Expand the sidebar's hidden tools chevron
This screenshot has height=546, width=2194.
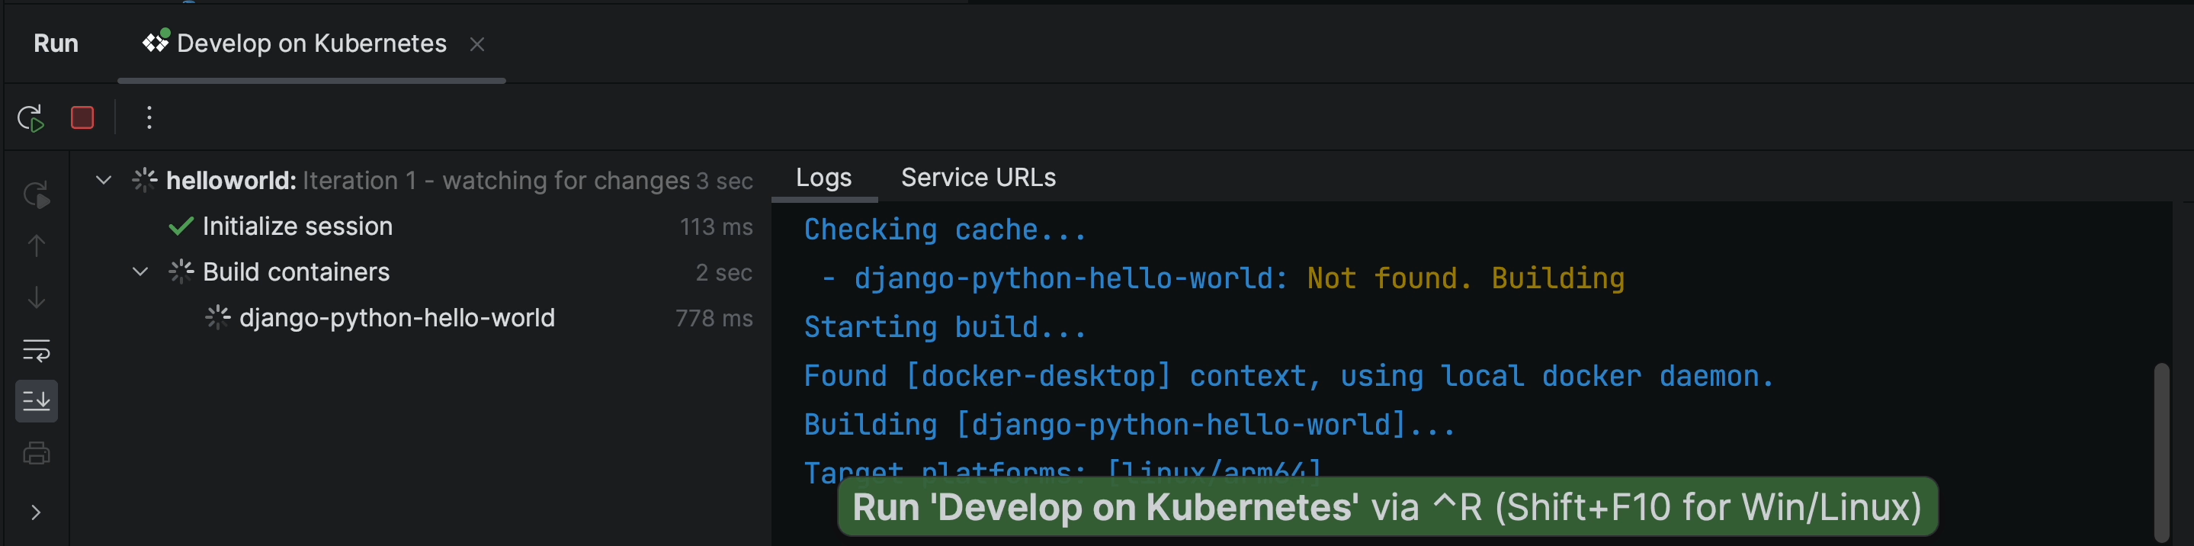[x=36, y=512]
